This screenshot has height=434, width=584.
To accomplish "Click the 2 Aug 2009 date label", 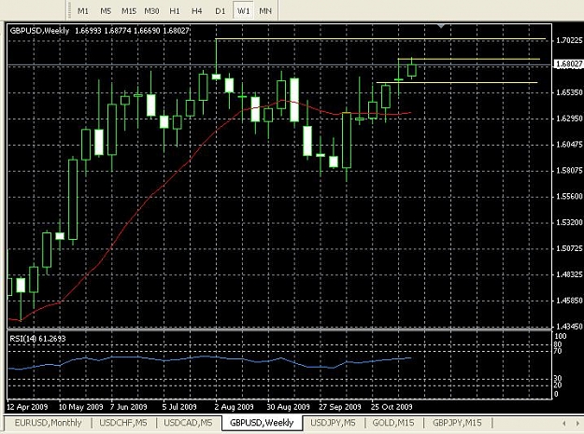I will (234, 407).
